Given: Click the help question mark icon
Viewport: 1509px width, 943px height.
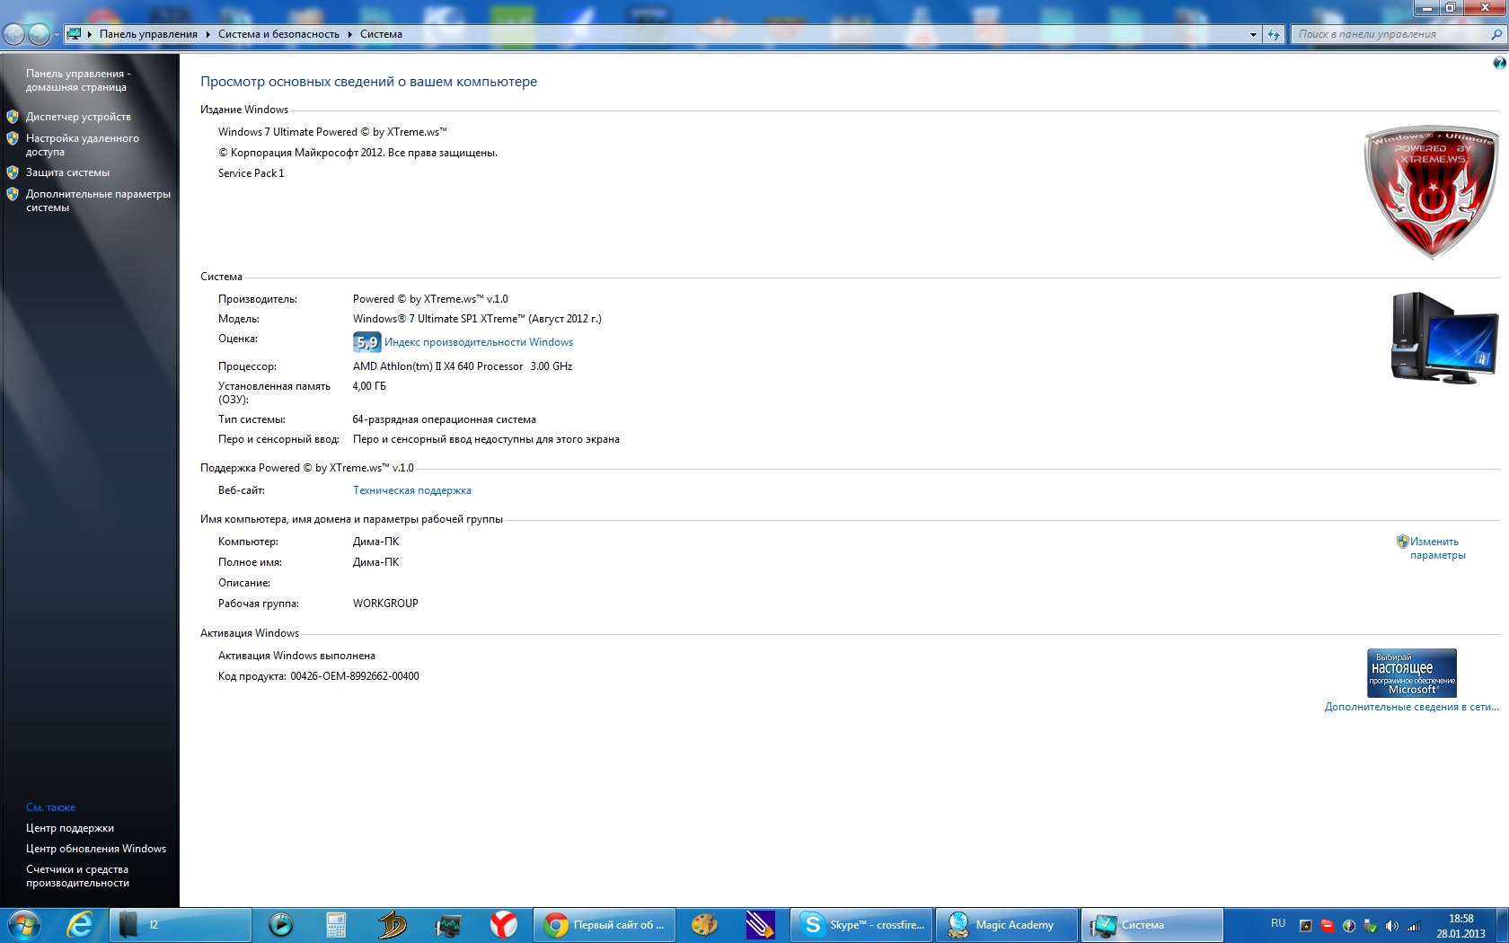Looking at the screenshot, I should tap(1498, 63).
